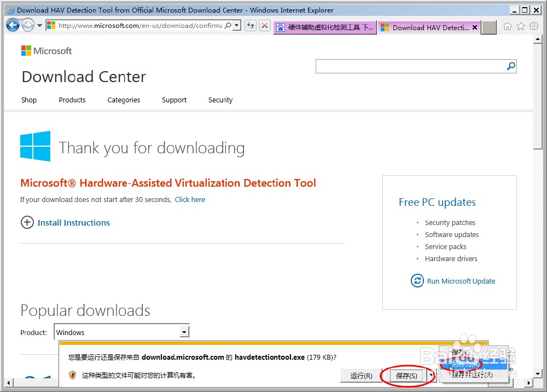Click the browser Forward arrow button
Image resolution: width=547 pixels, height=392 pixels.
pos(28,26)
